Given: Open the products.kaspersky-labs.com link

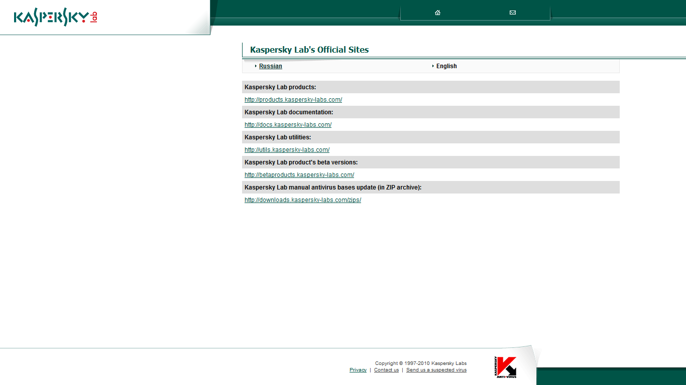Looking at the screenshot, I should pos(293,100).
